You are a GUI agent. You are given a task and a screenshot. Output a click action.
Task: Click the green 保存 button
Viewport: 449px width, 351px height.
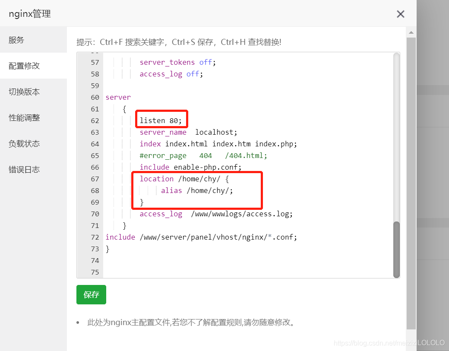[x=91, y=294]
